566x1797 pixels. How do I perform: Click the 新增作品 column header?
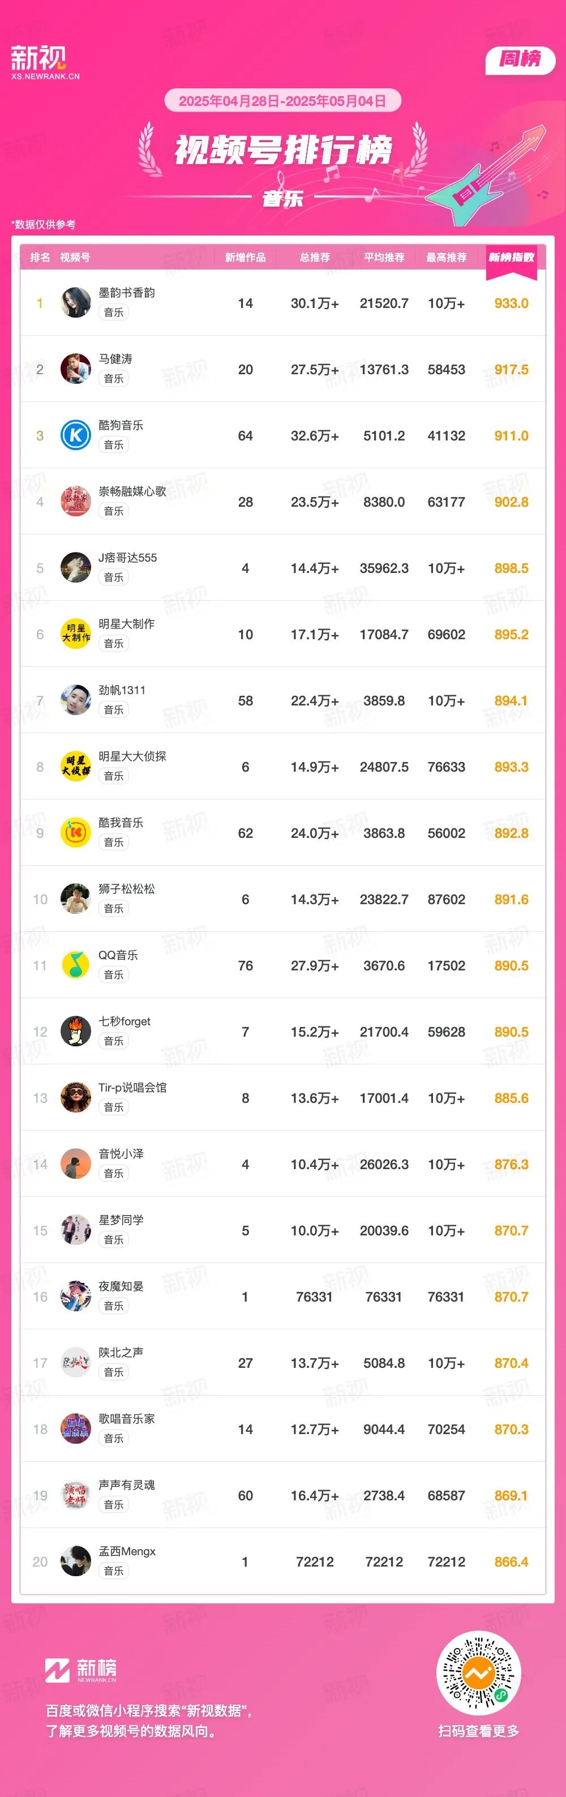tap(245, 258)
